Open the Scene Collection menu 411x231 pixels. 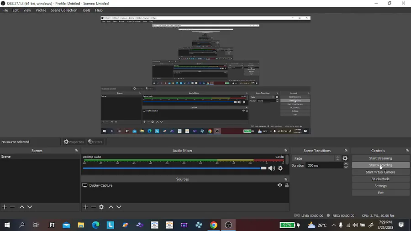point(64,10)
